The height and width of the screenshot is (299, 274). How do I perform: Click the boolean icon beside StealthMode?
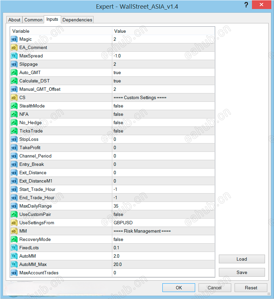tap(14, 106)
